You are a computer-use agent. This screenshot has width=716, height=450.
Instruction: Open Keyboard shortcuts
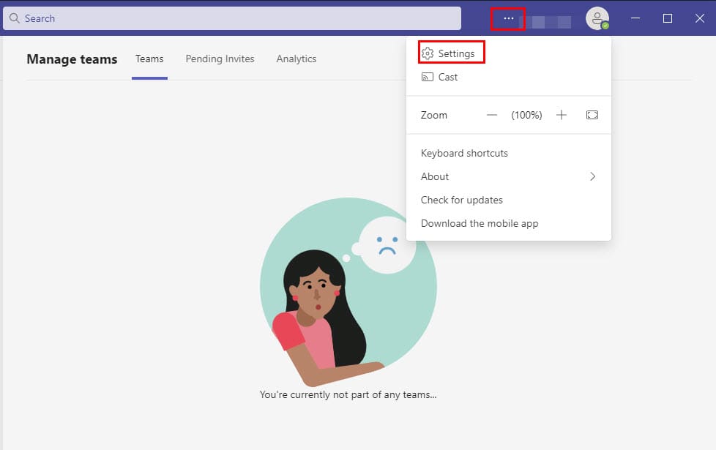[464, 153]
